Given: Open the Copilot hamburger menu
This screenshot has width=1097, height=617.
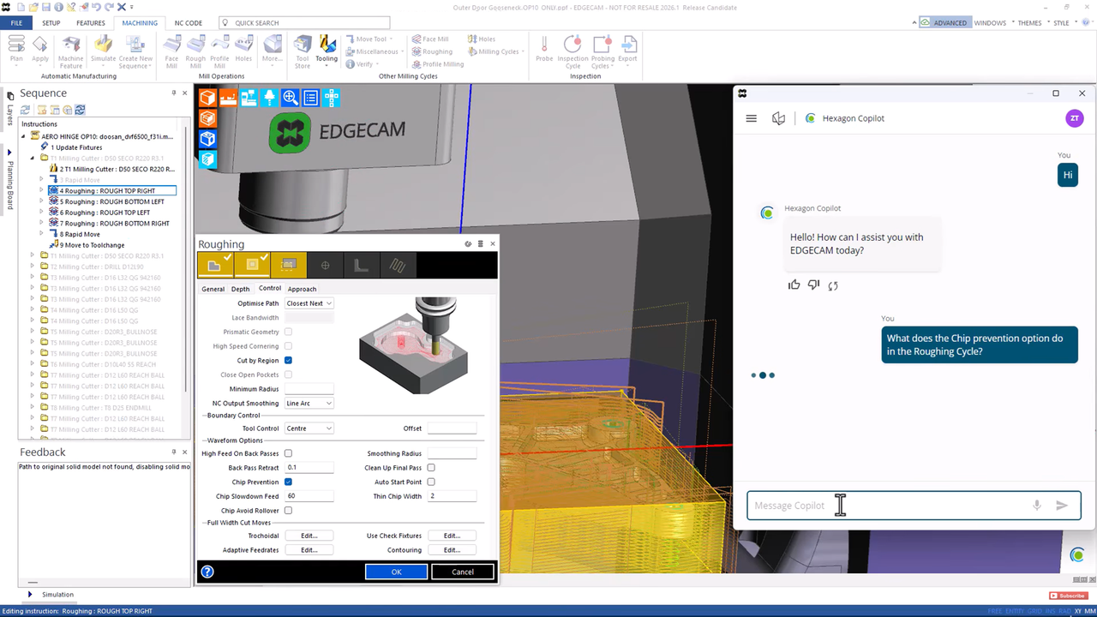Looking at the screenshot, I should coord(752,118).
